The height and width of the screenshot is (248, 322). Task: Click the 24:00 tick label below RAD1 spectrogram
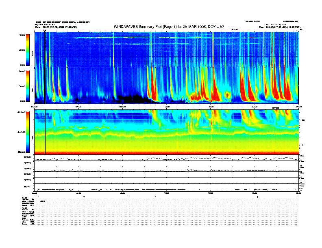(x=298, y=107)
